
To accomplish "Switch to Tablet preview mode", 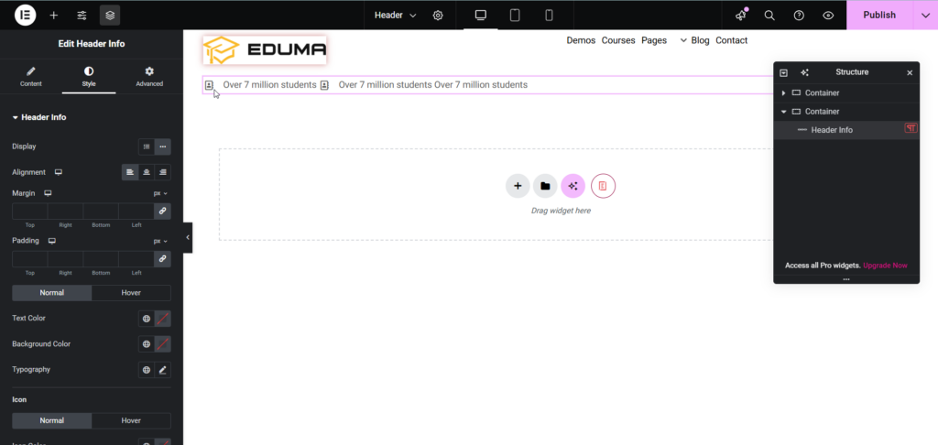I will pyautogui.click(x=515, y=15).
